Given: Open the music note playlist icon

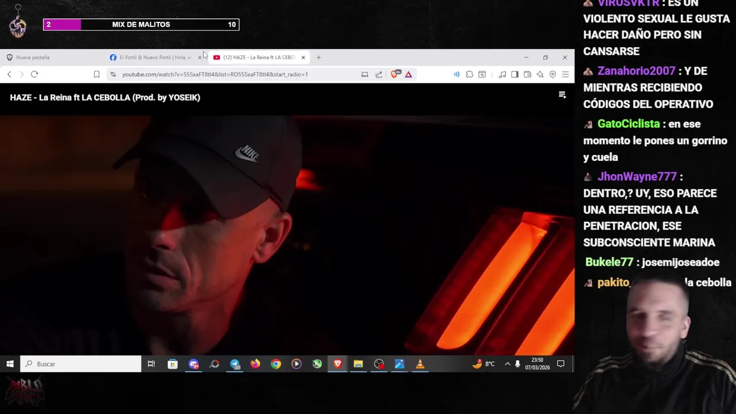Looking at the screenshot, I should pyautogui.click(x=502, y=74).
